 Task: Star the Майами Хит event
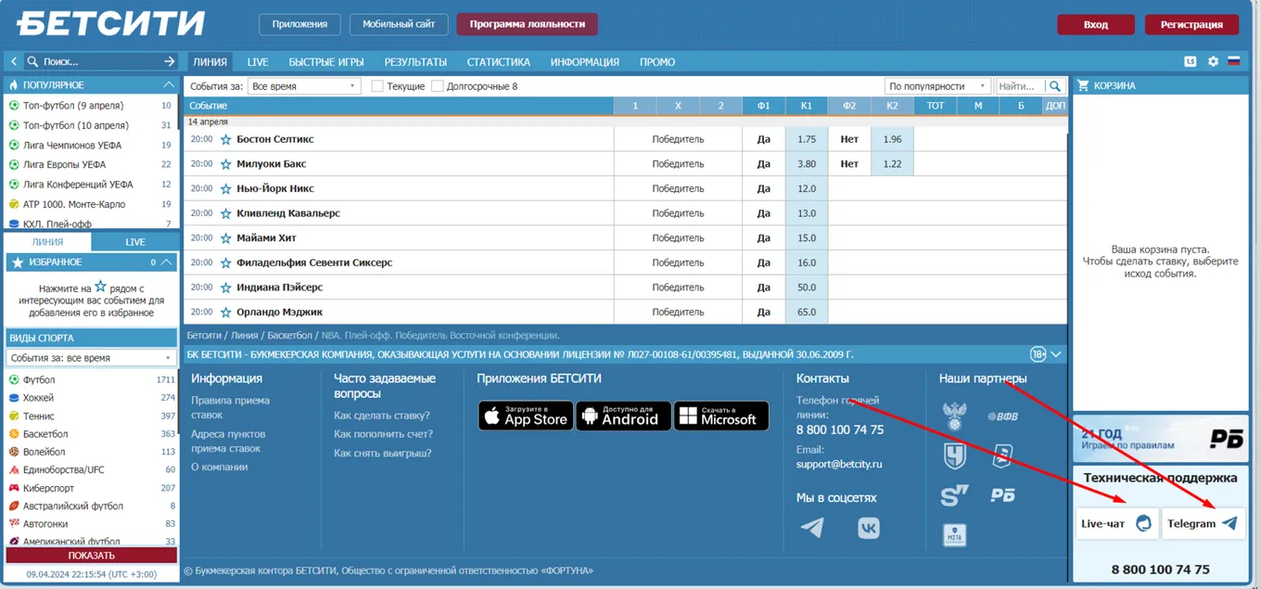click(225, 238)
